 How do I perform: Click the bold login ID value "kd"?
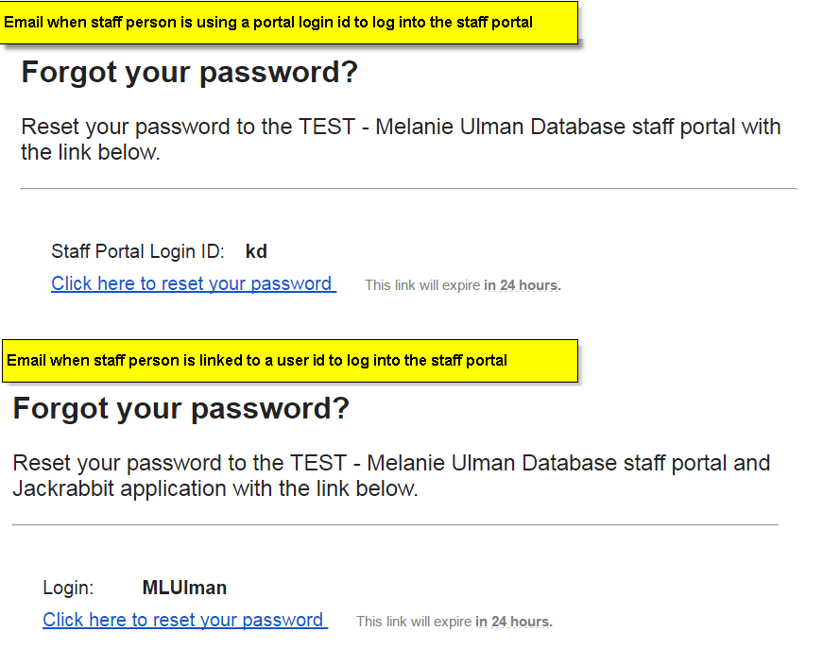tap(256, 251)
